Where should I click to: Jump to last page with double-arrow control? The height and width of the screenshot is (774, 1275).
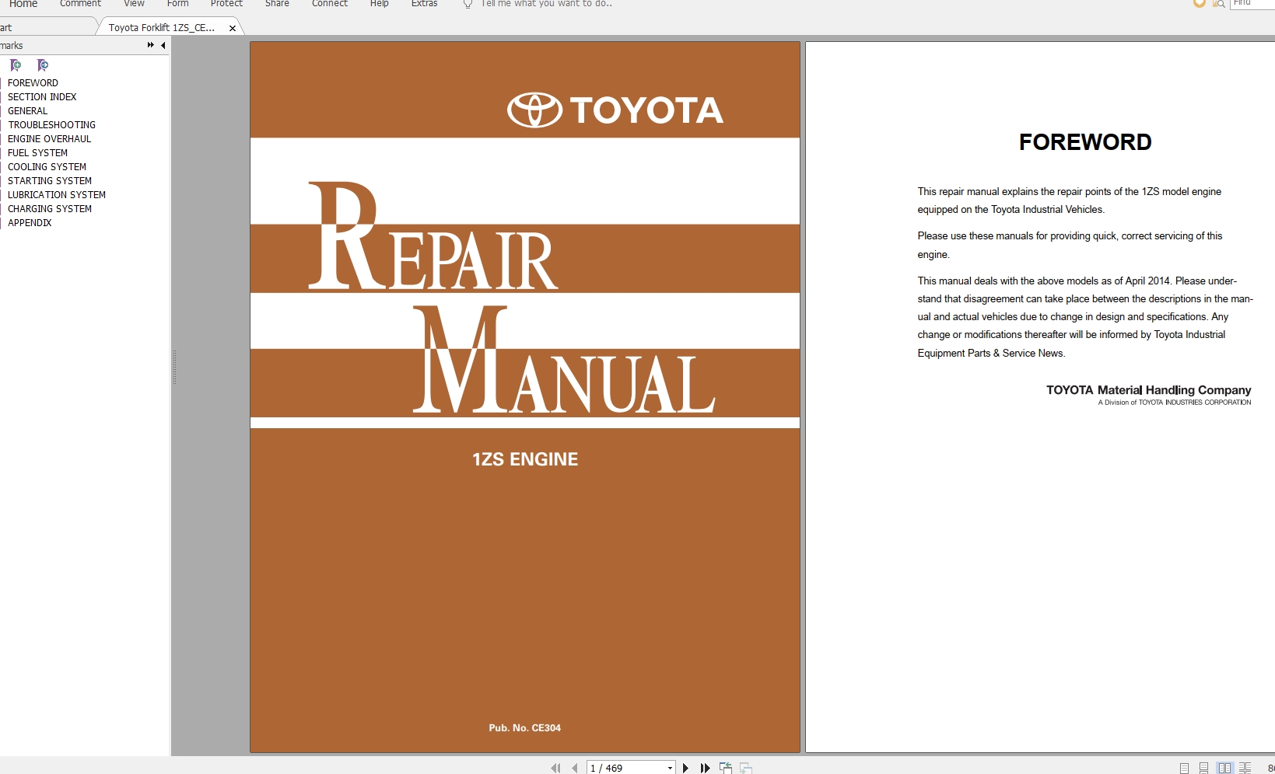click(x=704, y=768)
